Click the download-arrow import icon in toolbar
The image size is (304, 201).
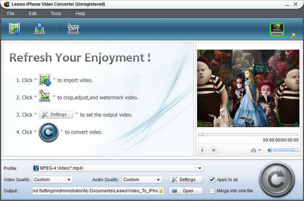pos(40,29)
